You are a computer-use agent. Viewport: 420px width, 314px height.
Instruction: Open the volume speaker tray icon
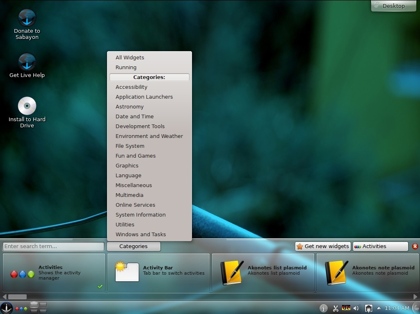356,308
